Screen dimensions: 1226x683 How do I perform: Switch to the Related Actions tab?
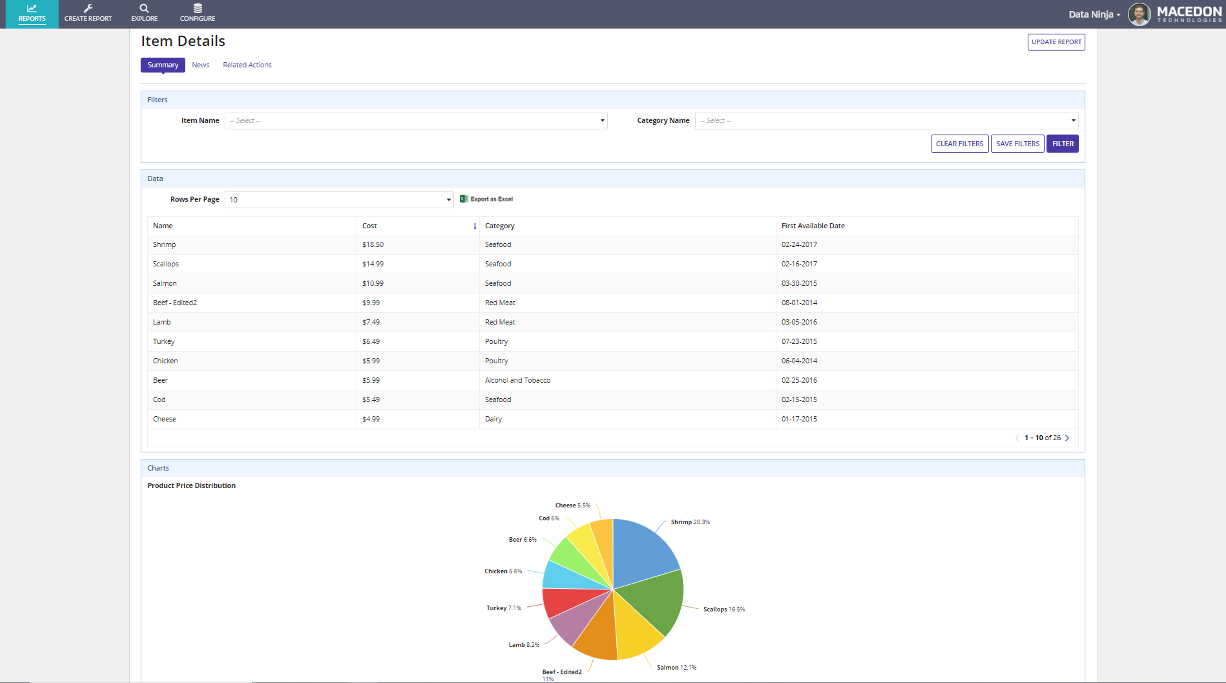click(247, 65)
